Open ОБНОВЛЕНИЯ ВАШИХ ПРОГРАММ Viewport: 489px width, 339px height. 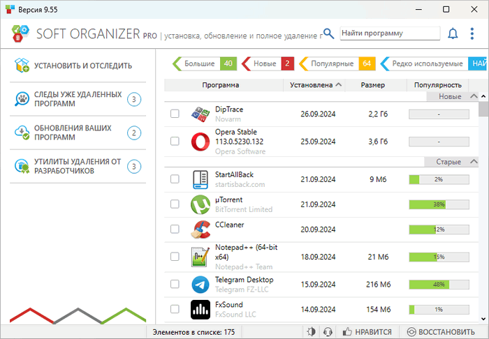tap(78, 133)
